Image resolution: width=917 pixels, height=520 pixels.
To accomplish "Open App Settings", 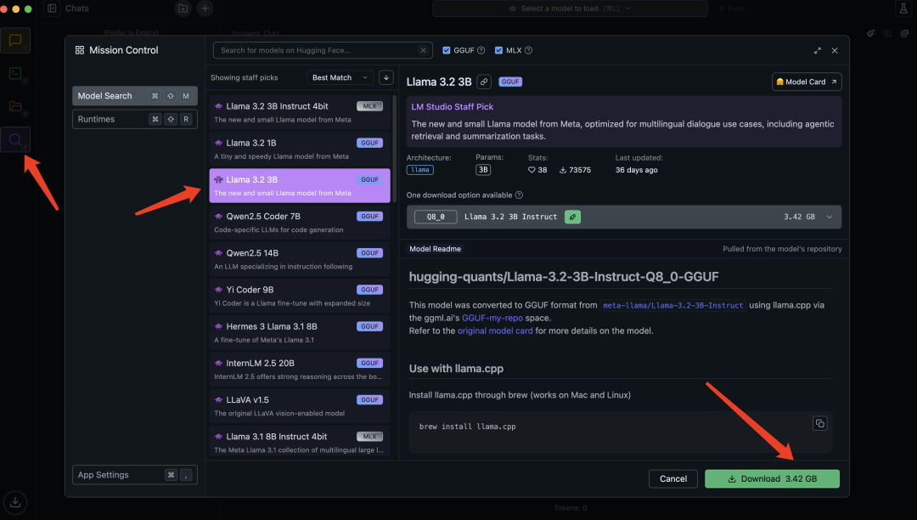I will 134,475.
